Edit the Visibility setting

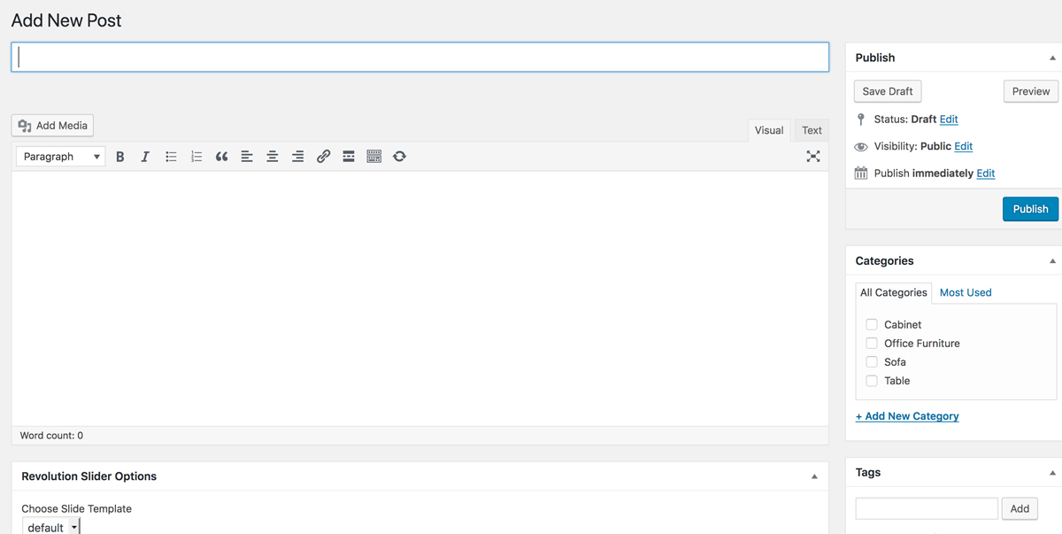pos(964,146)
